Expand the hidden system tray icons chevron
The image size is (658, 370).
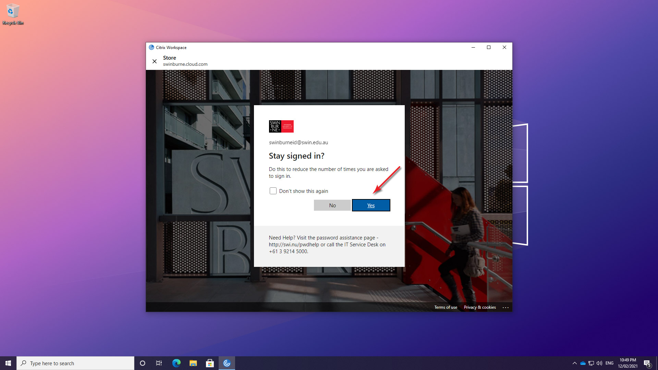coord(574,363)
